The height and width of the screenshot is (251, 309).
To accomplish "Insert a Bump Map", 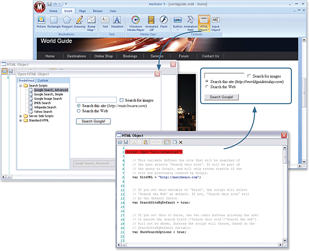I will pyautogui.click(x=91, y=23).
